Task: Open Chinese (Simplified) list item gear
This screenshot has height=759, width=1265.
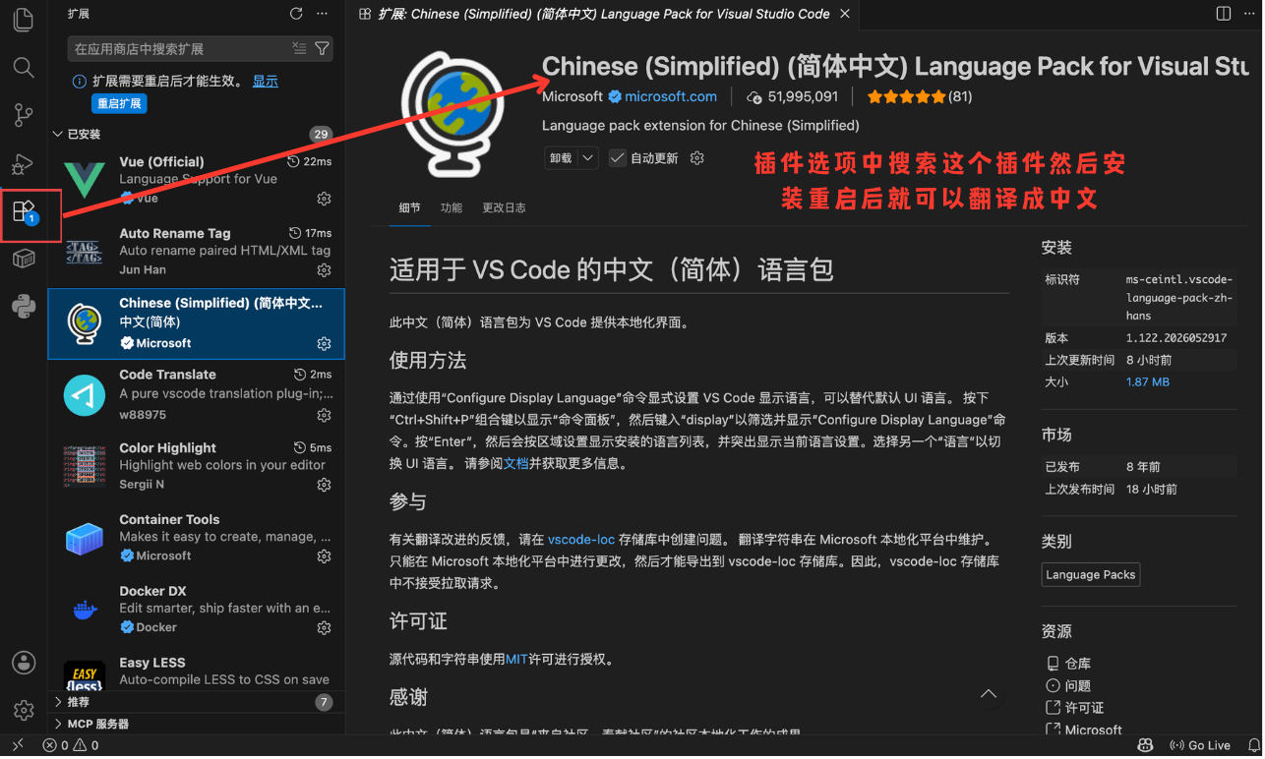Action: click(324, 343)
